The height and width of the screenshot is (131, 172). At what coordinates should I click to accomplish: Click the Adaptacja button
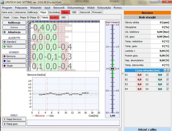[14, 32]
